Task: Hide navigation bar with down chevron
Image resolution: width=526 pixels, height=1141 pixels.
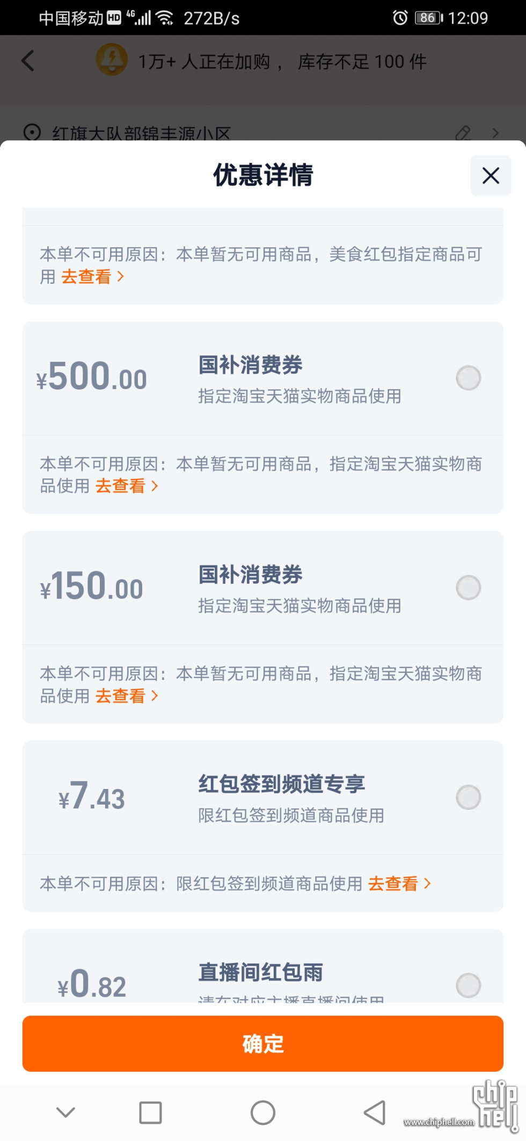Action: pyautogui.click(x=66, y=1112)
